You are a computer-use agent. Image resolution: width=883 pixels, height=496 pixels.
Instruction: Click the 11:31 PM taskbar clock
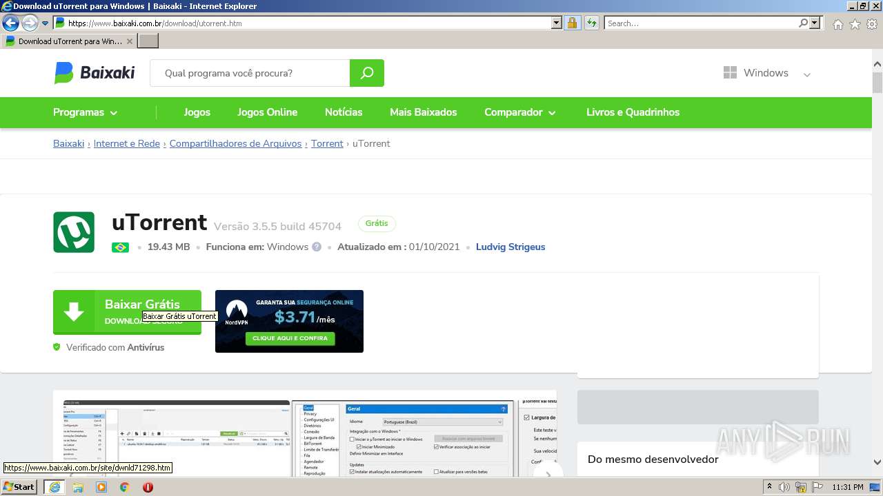(848, 487)
